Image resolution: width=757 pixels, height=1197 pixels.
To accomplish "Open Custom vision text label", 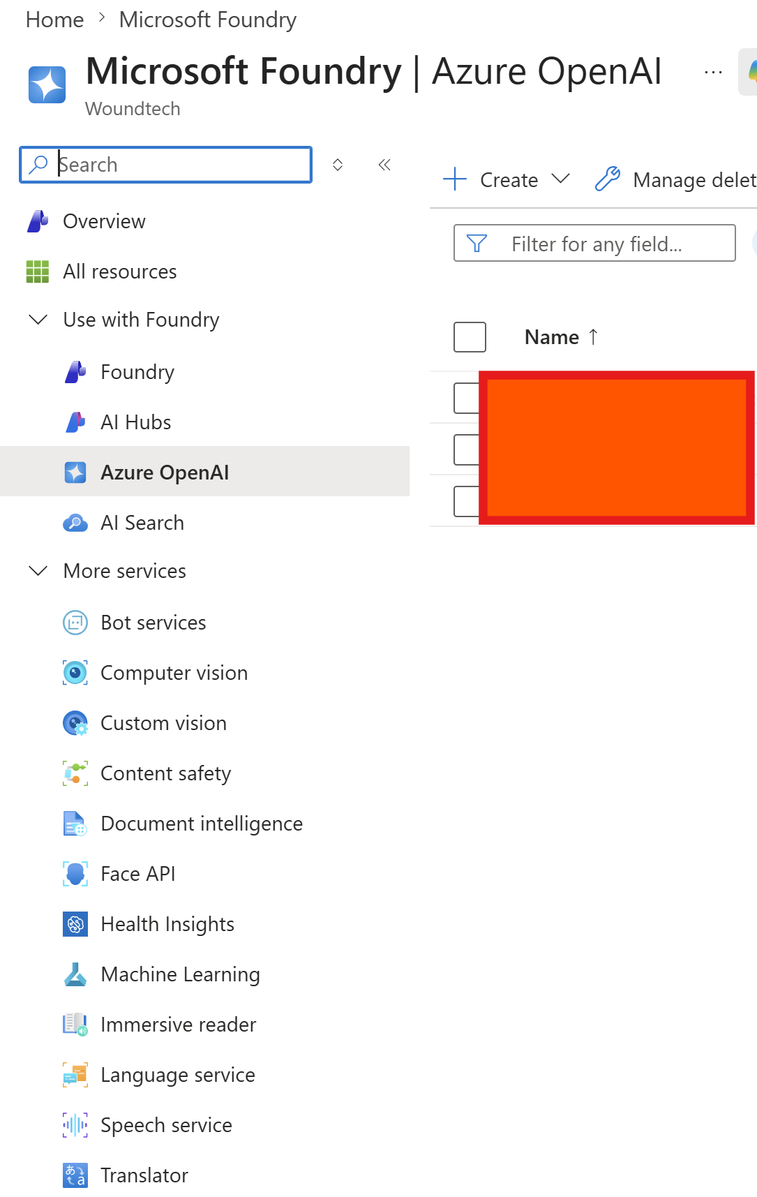I will (164, 723).
